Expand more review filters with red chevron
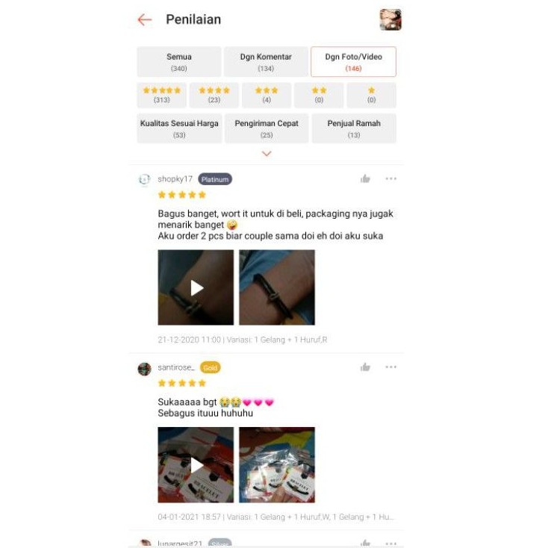The height and width of the screenshot is (548, 548). [267, 154]
